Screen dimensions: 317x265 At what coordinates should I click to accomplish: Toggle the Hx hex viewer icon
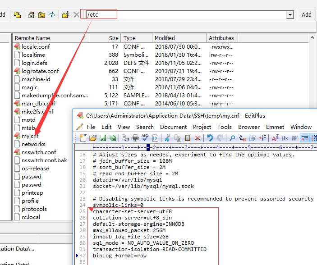[285, 138]
